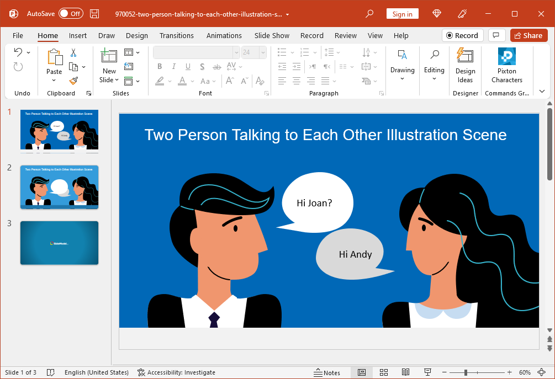Open Reading View from status bar
This screenshot has height=379, width=555.
click(405, 372)
